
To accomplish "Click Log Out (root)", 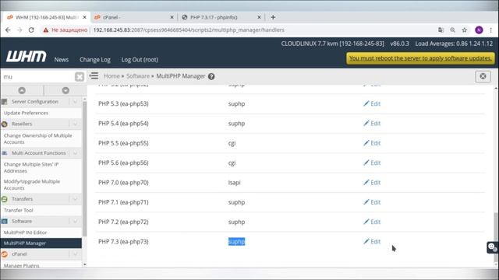I will (140, 60).
